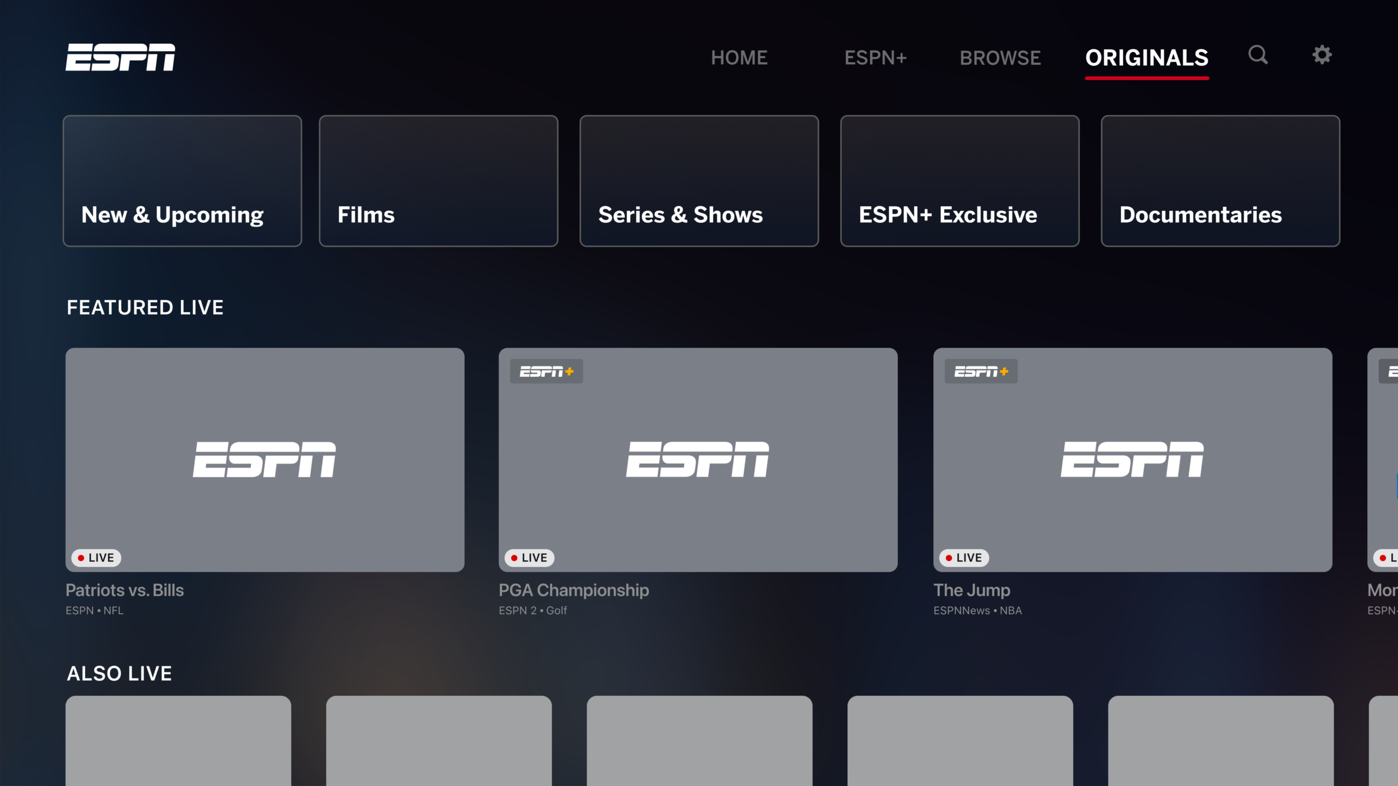Click the LIVE badge on Patriots vs. Bills
The width and height of the screenshot is (1398, 786).
96,558
